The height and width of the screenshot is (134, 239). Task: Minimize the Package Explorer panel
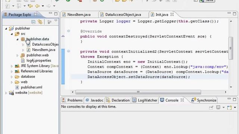(50, 13)
